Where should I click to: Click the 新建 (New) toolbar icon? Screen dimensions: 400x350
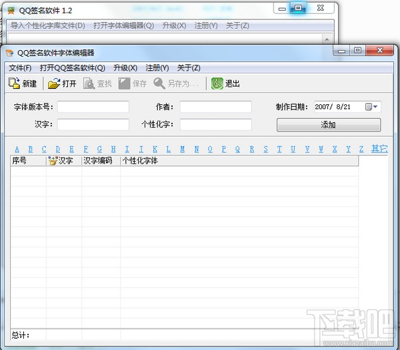14,83
